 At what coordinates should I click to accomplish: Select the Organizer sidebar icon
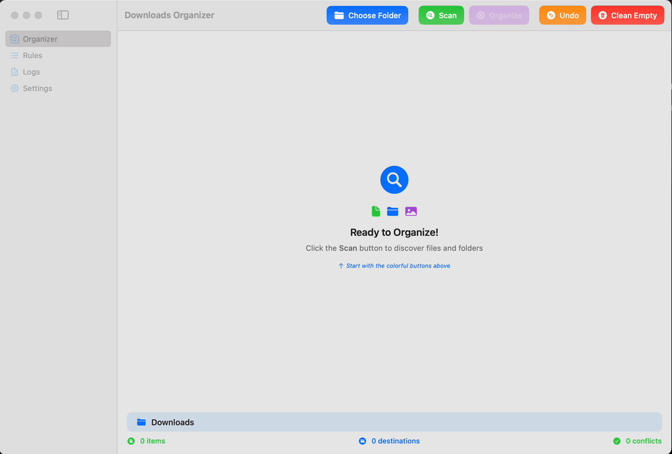pos(14,39)
